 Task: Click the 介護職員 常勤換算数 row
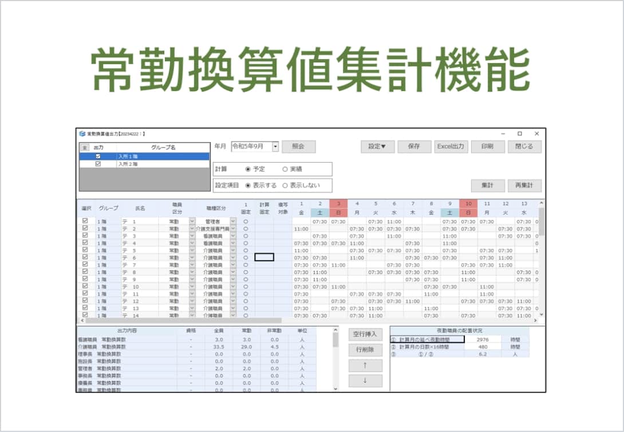pos(197,347)
